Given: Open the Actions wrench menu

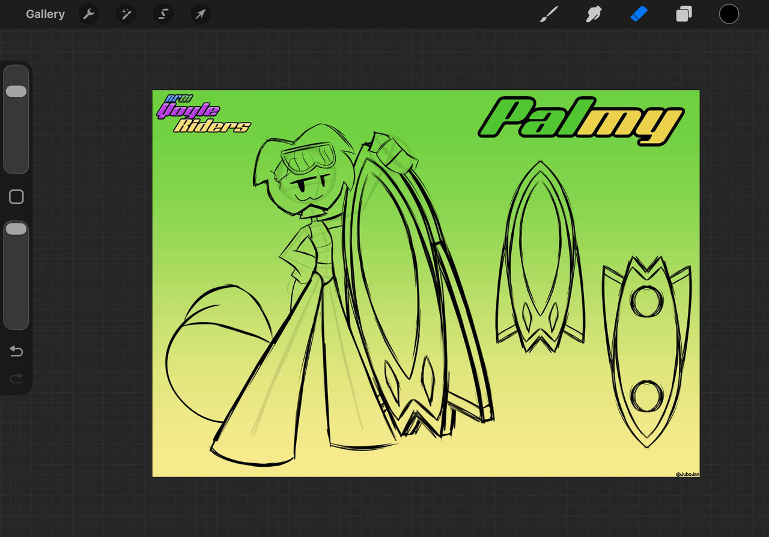Looking at the screenshot, I should (x=89, y=14).
